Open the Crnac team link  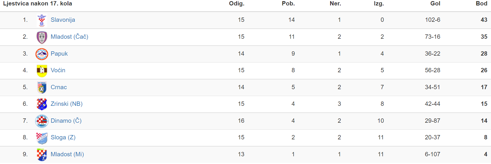(x=59, y=87)
